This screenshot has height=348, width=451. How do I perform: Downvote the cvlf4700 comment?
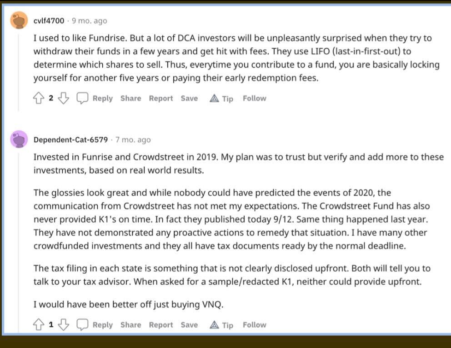coord(64,98)
